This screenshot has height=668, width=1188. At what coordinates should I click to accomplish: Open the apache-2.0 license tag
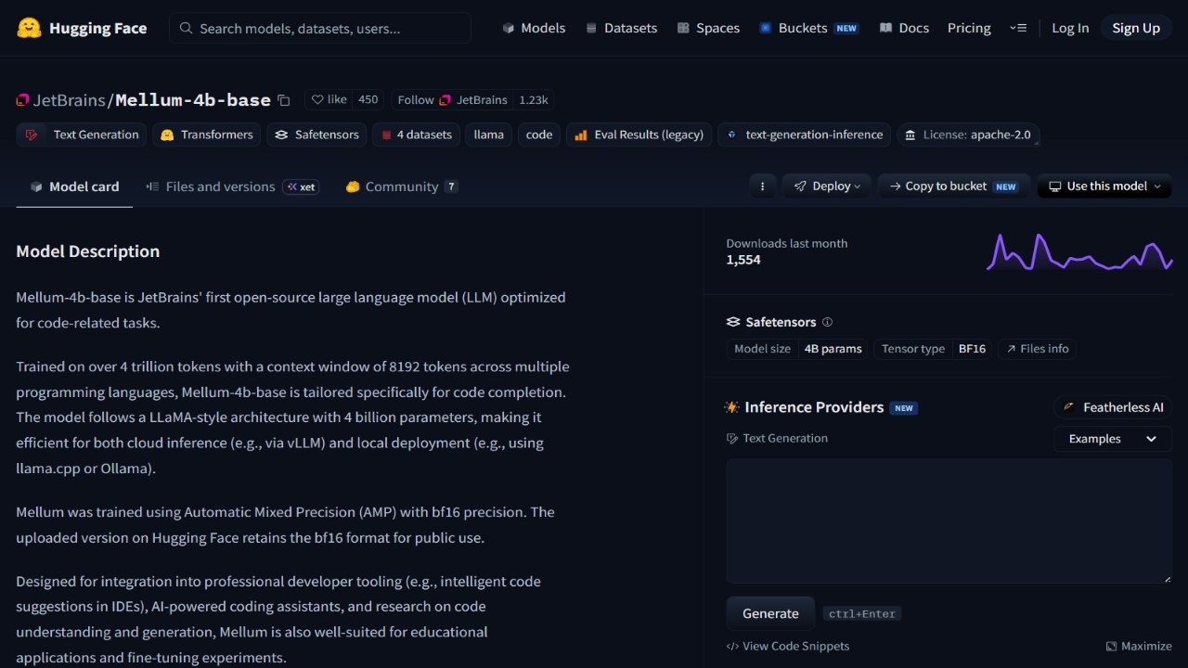tap(969, 135)
